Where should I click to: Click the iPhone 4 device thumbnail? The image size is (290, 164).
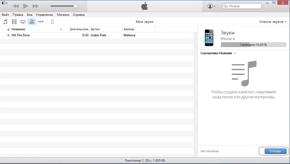point(209,38)
